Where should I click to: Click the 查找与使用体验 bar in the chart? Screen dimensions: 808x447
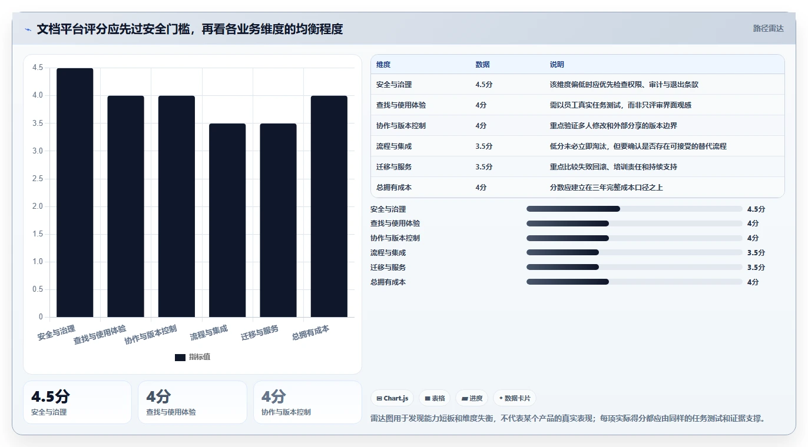click(x=125, y=206)
